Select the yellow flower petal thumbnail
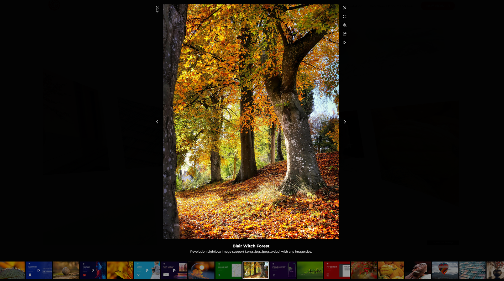Screen dimensions: 504x281 120,270
